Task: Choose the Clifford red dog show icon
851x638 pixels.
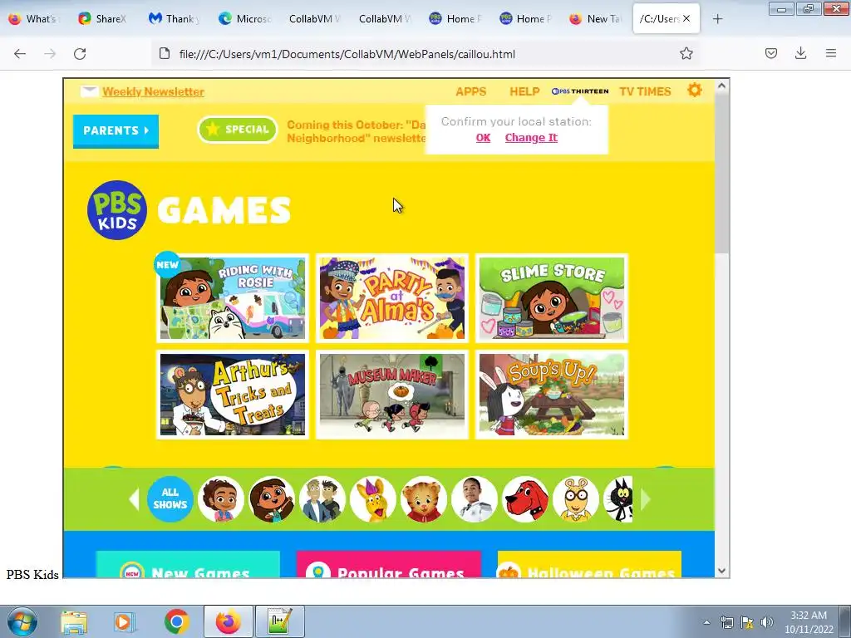Action: (x=525, y=499)
